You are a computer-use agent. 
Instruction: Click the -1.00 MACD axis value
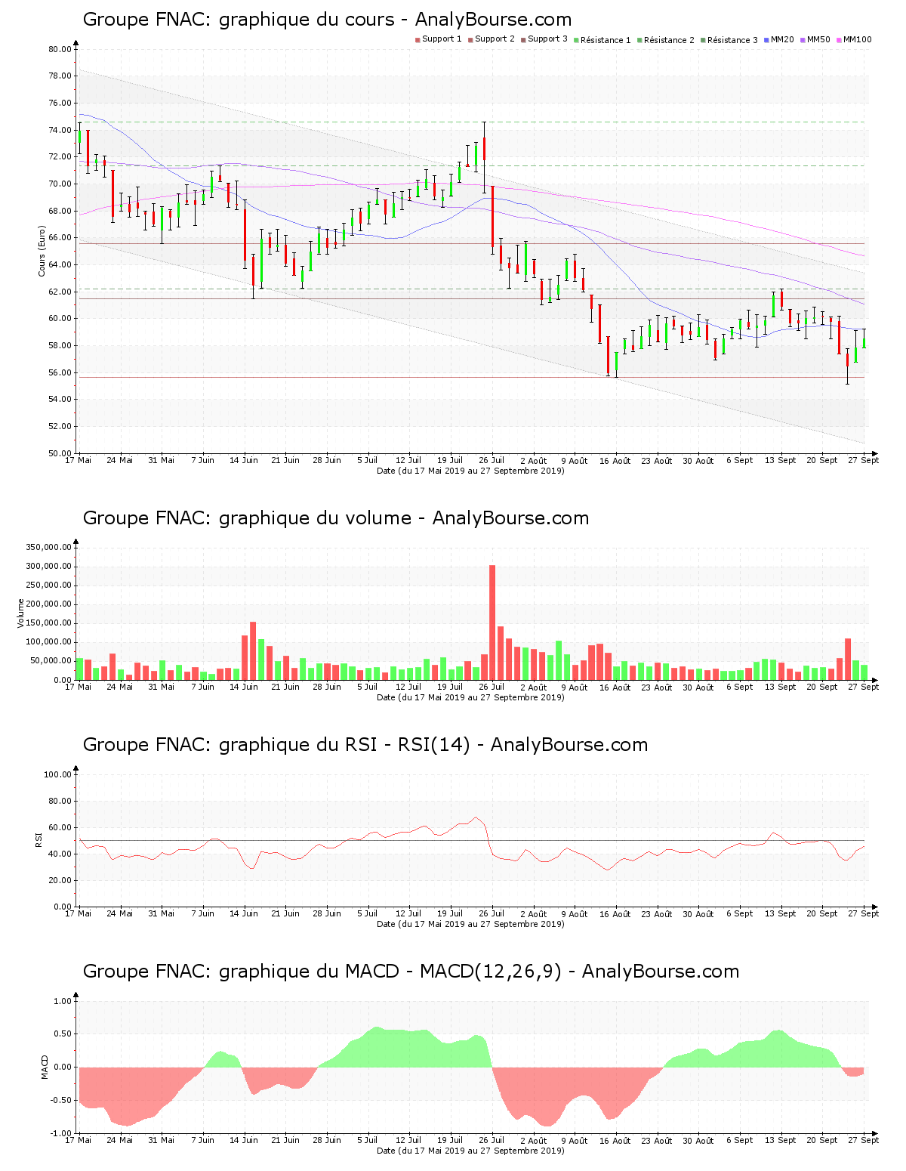coord(61,1133)
